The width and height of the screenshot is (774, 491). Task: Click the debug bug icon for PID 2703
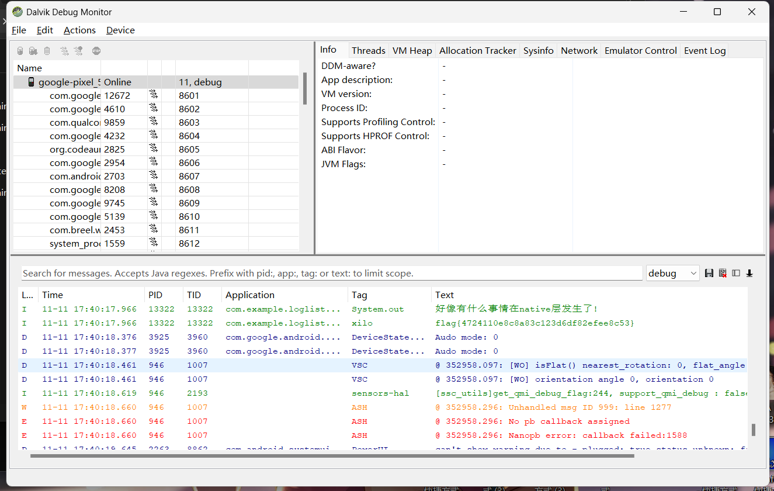click(154, 176)
